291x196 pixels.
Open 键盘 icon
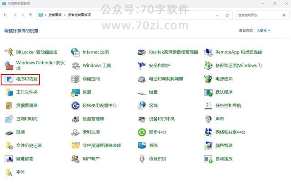click(142, 93)
